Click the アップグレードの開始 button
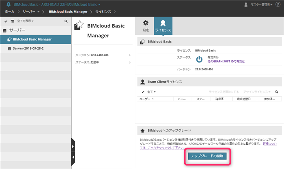 coord(207,156)
